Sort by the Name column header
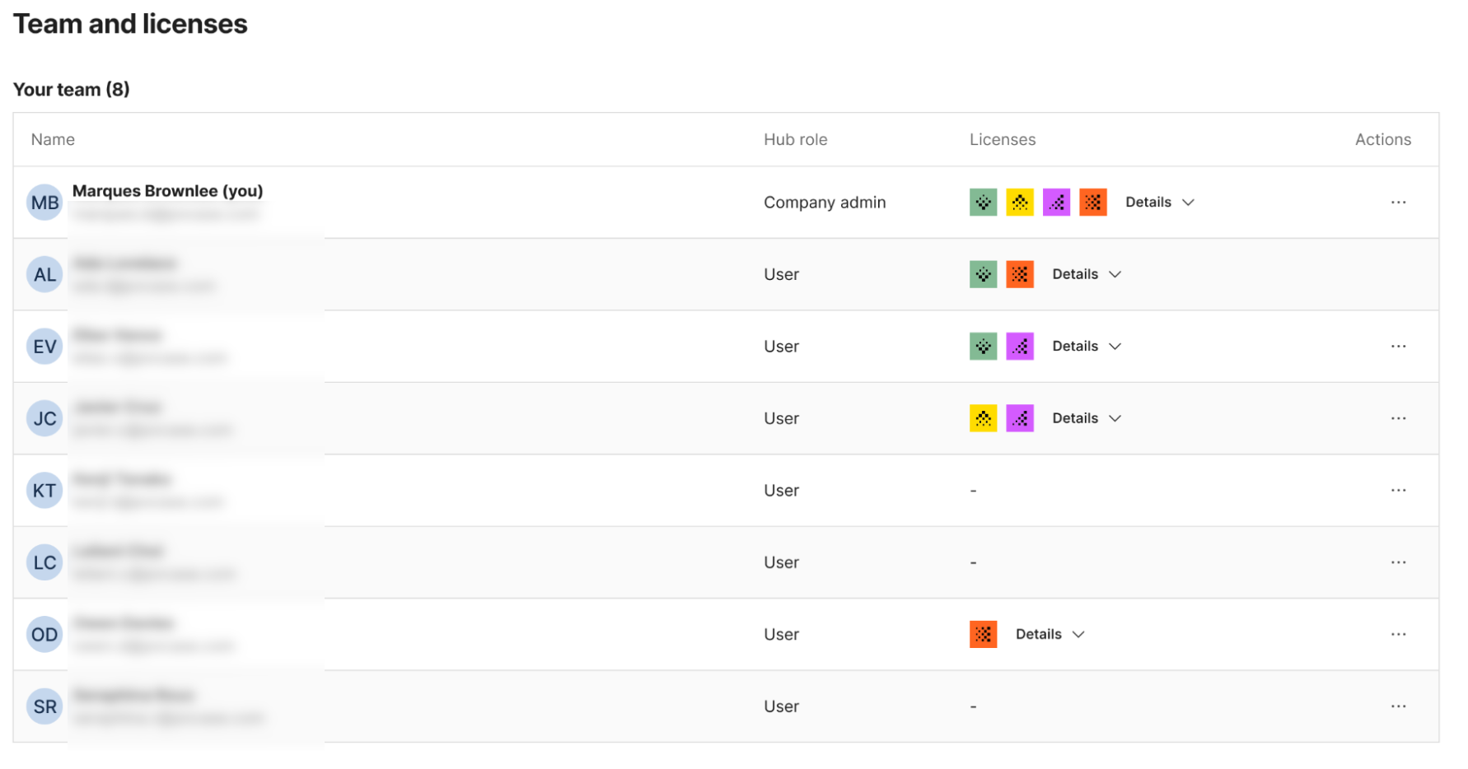This screenshot has height=769, width=1468. coord(52,139)
